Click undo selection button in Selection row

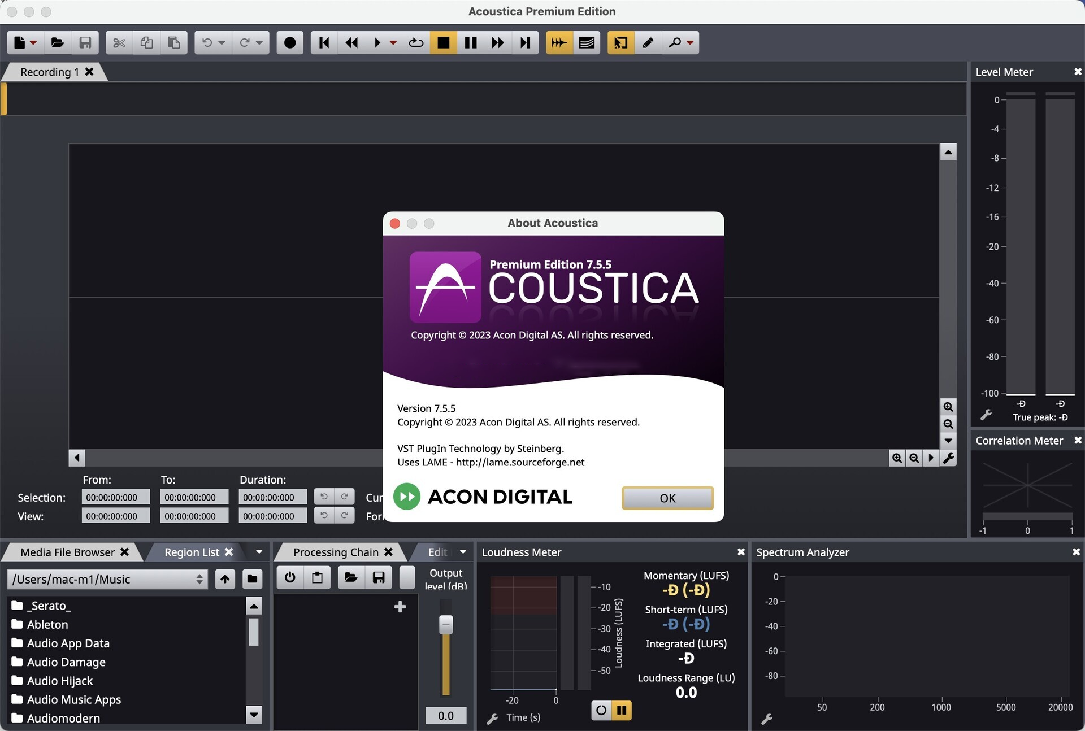point(324,497)
